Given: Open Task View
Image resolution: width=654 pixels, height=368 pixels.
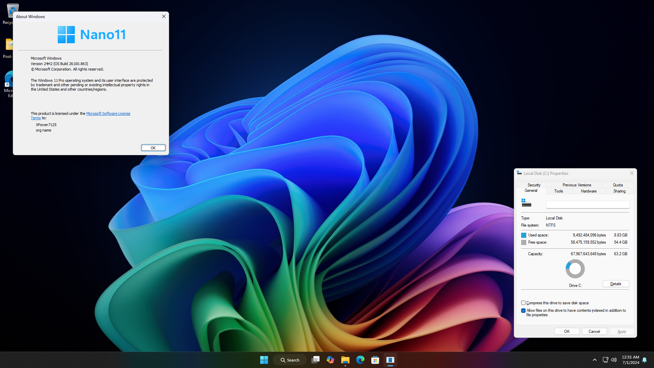Looking at the screenshot, I should coord(315,359).
